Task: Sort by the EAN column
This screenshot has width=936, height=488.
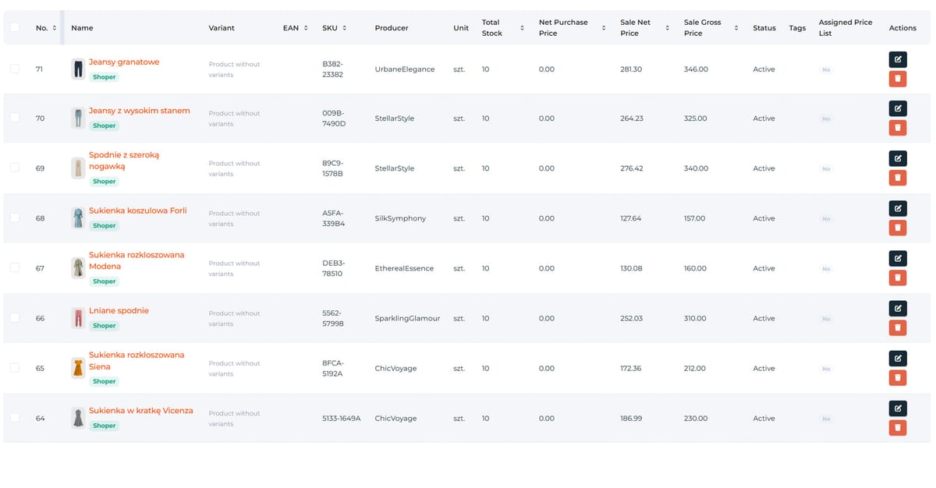Action: pyautogui.click(x=306, y=28)
